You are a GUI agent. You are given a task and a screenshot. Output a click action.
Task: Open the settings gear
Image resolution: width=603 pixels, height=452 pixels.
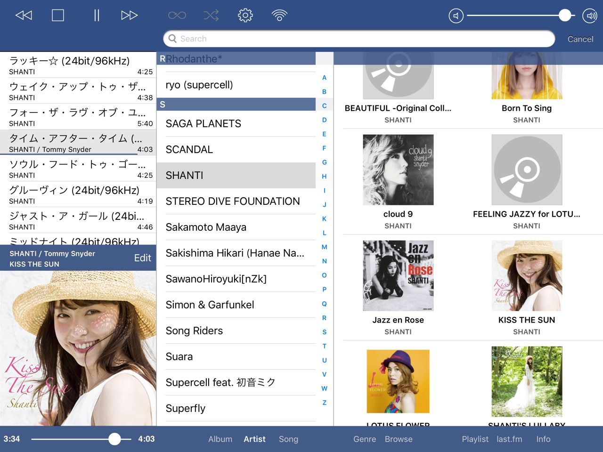245,16
